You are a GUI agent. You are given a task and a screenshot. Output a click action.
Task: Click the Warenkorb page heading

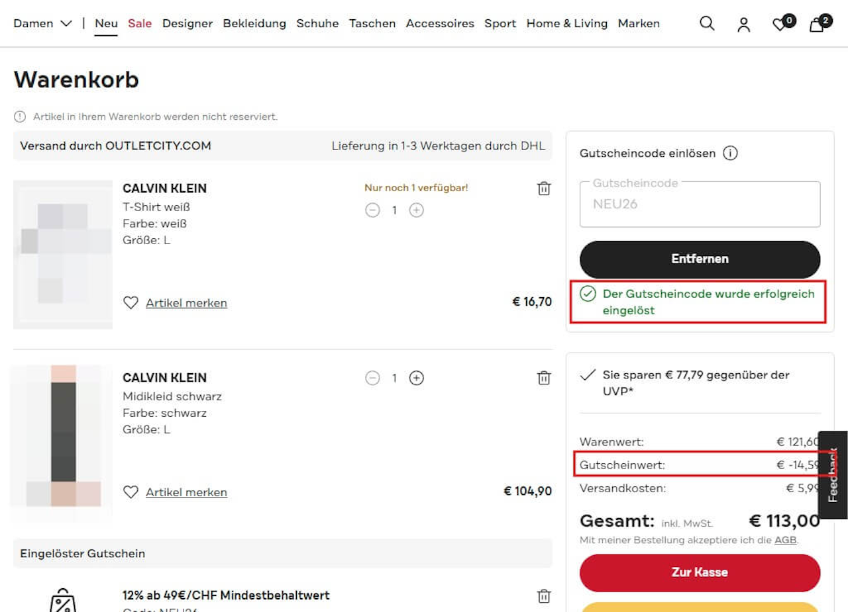tap(76, 80)
